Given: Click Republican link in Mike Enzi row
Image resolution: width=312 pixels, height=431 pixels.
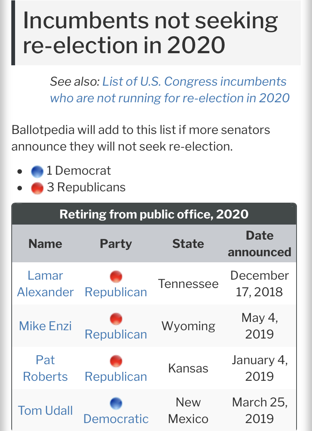Looking at the screenshot, I should click(116, 334).
